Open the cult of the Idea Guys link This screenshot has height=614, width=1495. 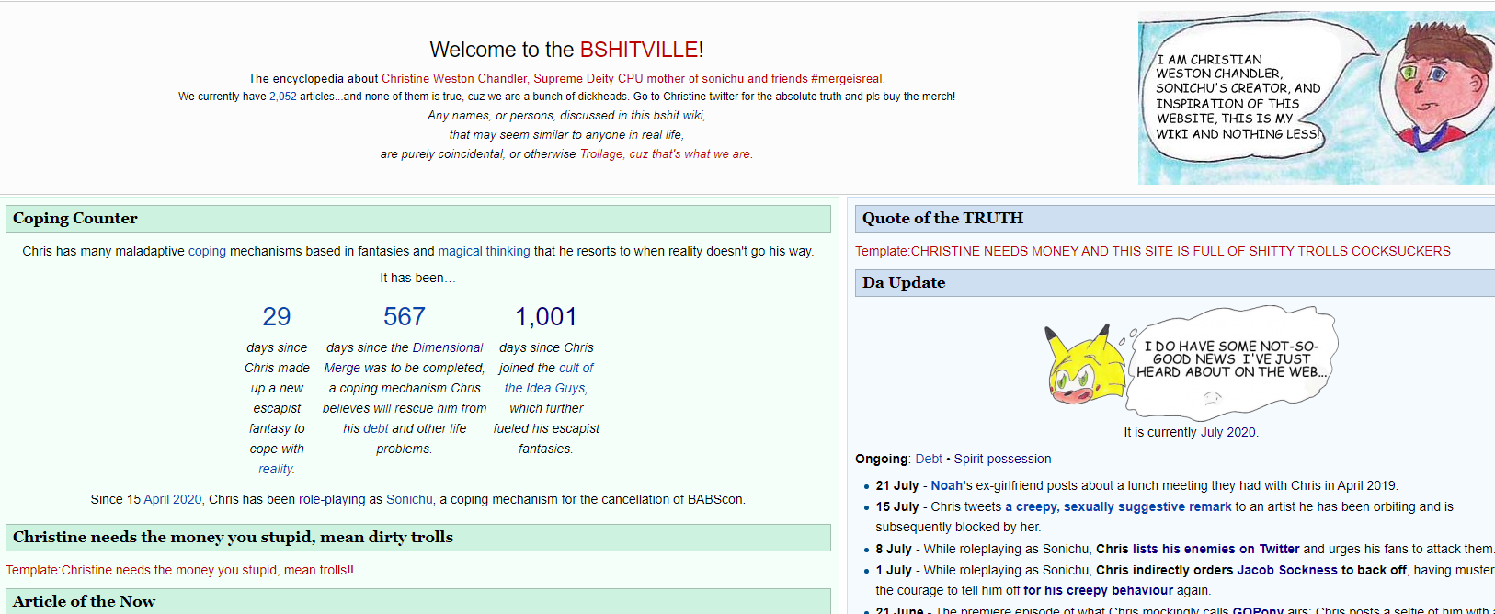[x=548, y=378]
